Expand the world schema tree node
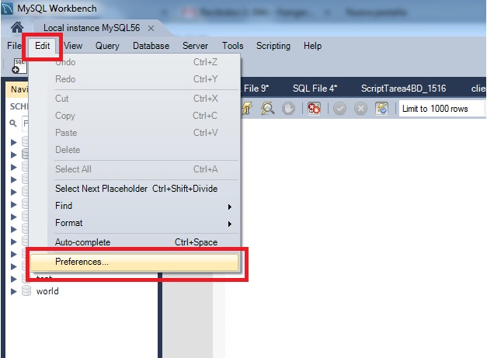The image size is (487, 358). point(13,291)
